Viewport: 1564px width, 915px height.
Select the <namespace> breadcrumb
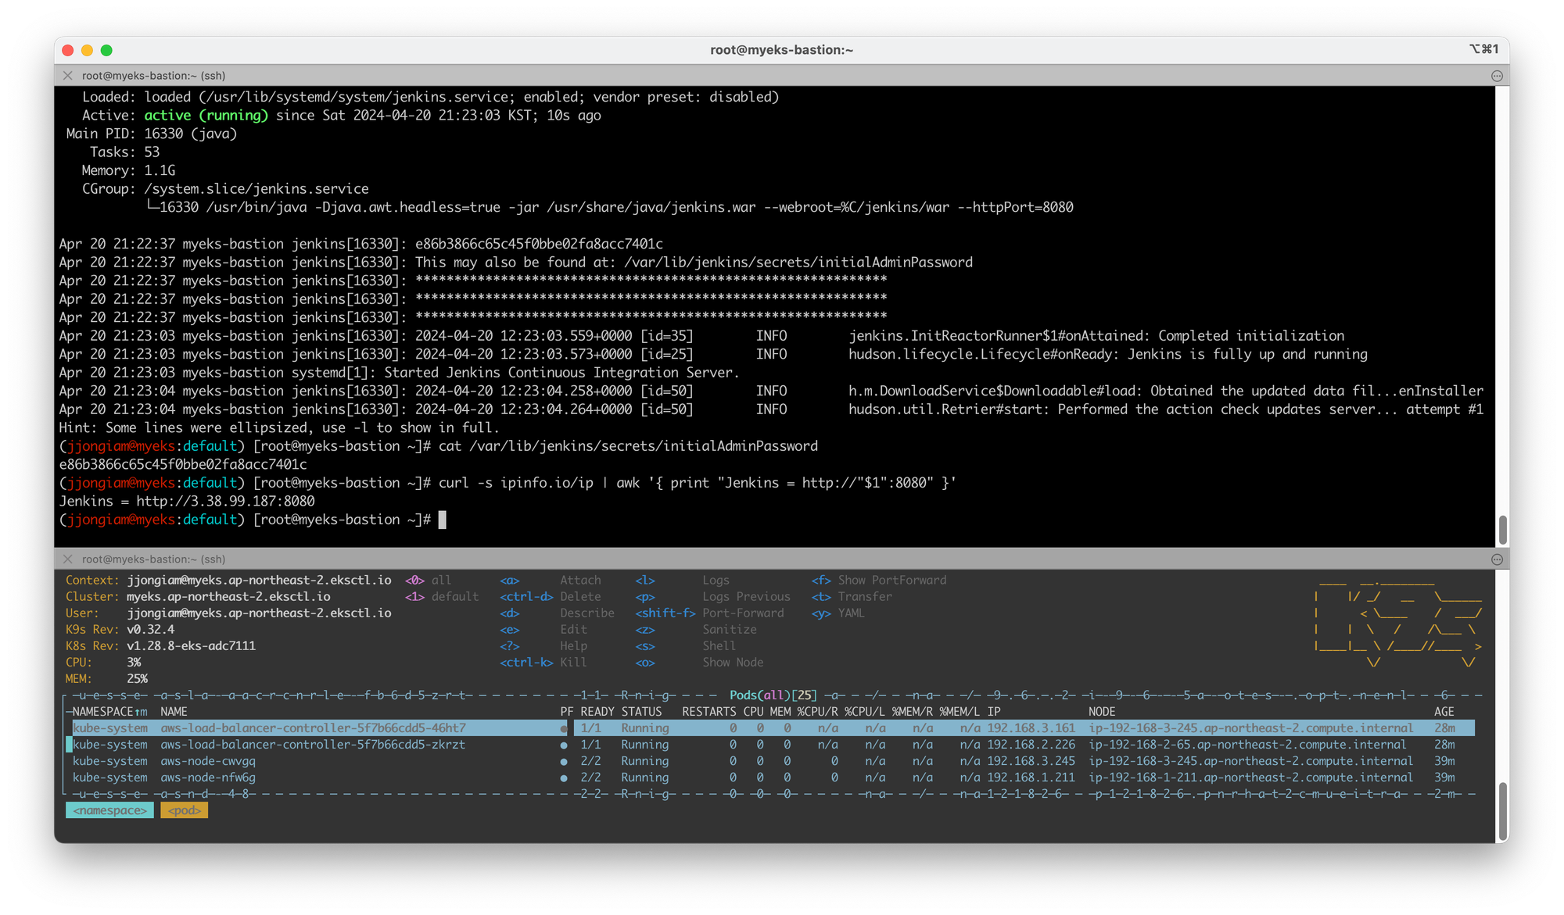[109, 811]
